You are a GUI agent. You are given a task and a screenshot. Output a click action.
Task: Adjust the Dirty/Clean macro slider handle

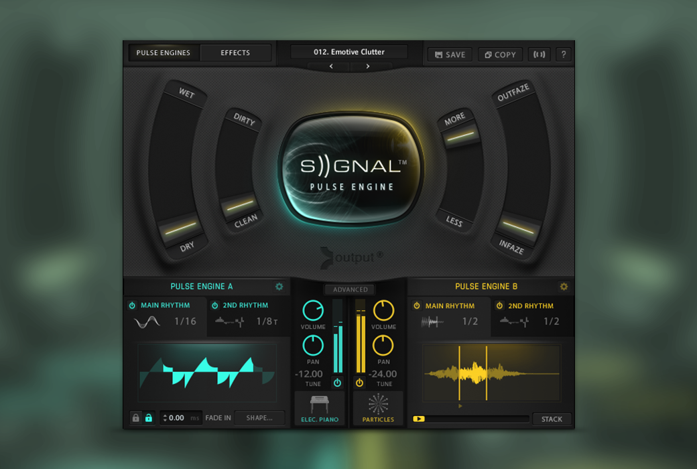pos(241,205)
